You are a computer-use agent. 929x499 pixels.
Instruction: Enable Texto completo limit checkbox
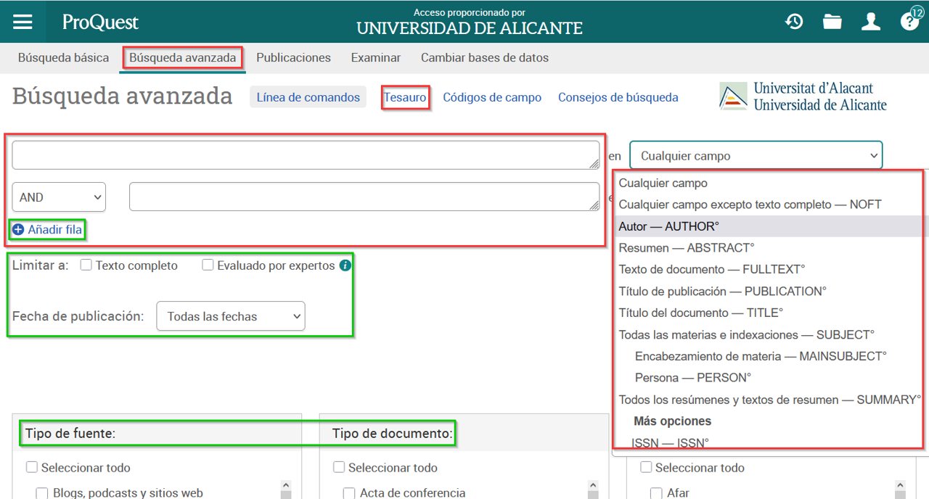(86, 265)
